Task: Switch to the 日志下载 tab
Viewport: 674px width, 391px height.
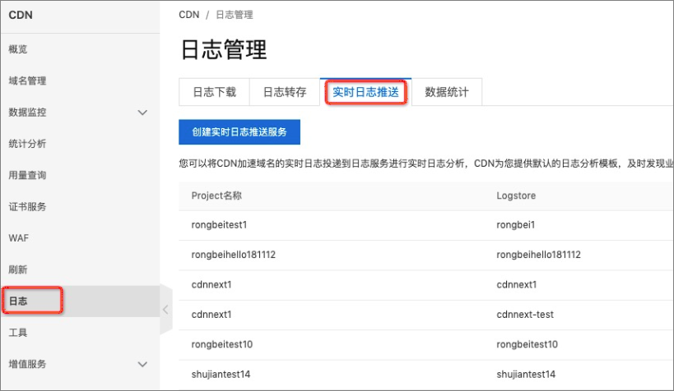Action: point(214,92)
